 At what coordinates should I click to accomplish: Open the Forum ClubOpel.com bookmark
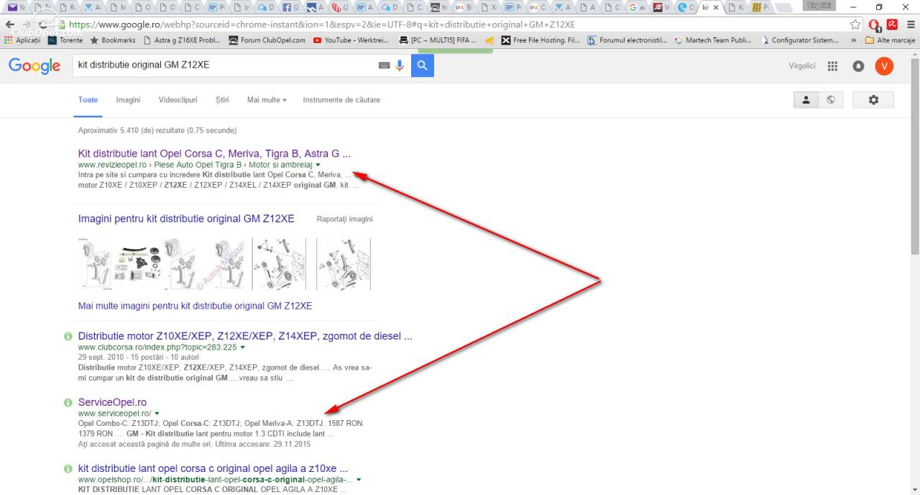click(267, 40)
